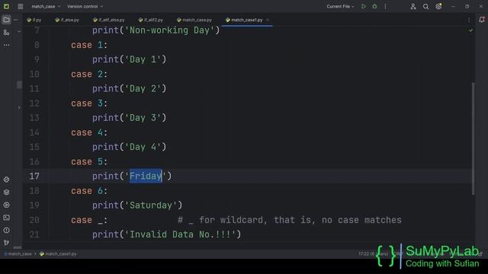
Task: Switch to the if_else.py tab
Action: (67, 20)
